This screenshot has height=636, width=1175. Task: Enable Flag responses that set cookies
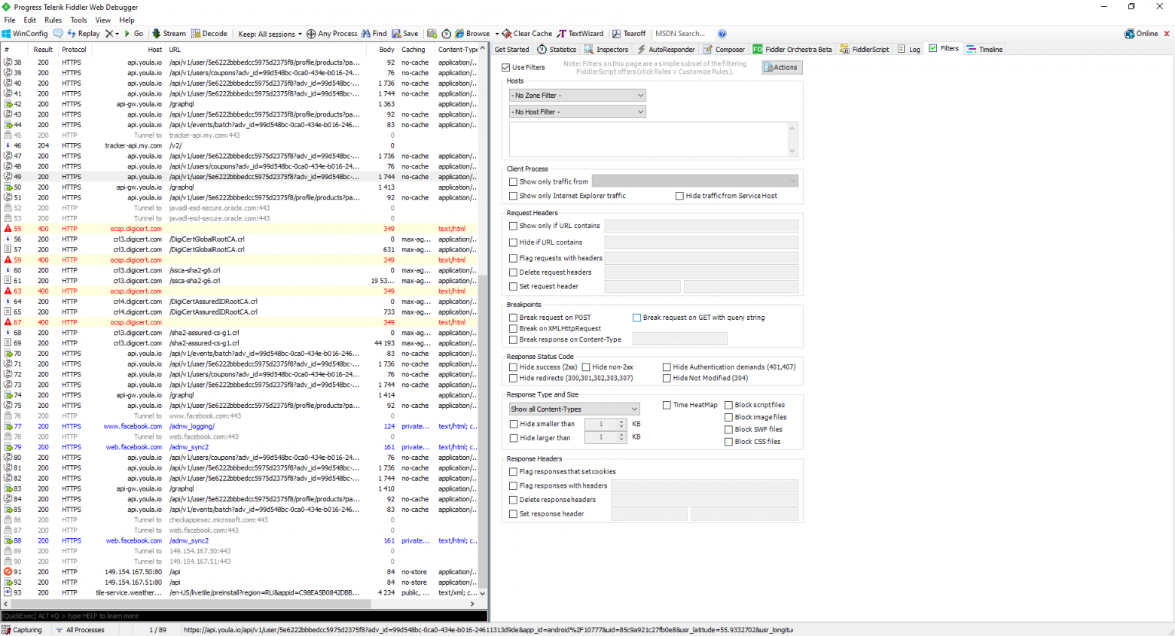pyautogui.click(x=513, y=472)
